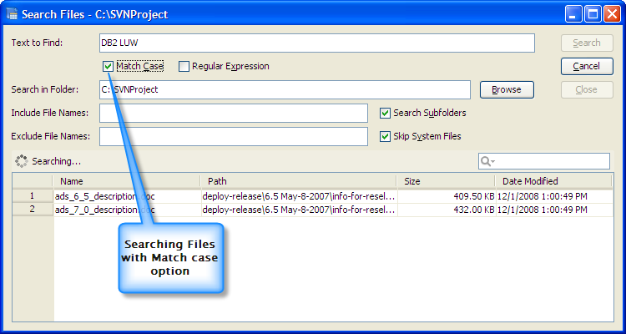
Task: Uncheck the Match Case checkbox
Action: pyautogui.click(x=109, y=66)
